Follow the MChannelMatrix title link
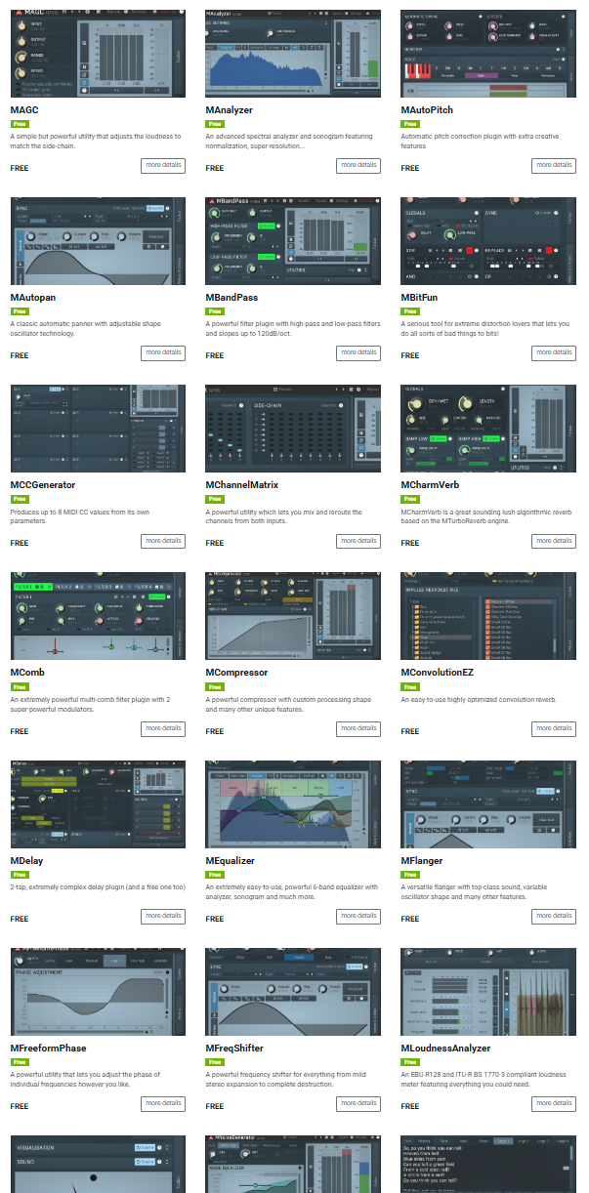 pos(242,485)
